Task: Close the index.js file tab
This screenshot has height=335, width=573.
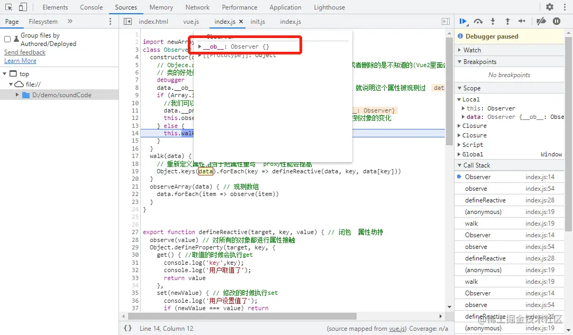Action: (241, 22)
